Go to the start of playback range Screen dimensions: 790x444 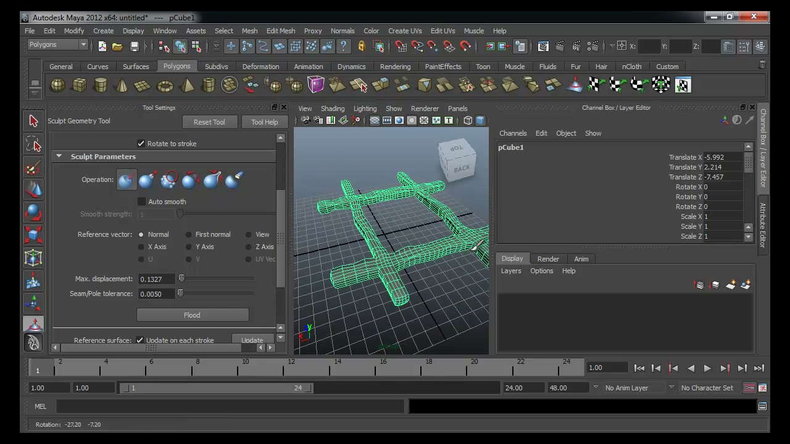coord(639,368)
